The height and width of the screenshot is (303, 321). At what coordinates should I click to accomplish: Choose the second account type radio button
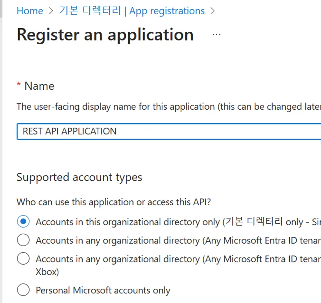click(23, 240)
